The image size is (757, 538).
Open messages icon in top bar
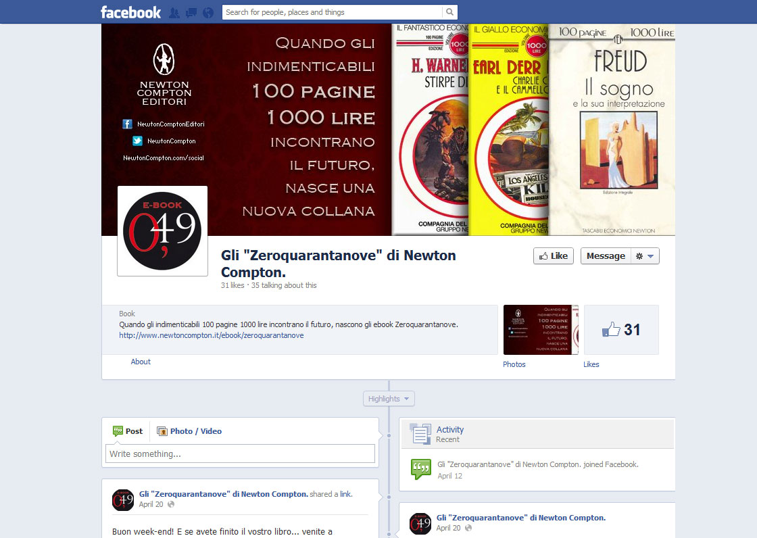[191, 13]
